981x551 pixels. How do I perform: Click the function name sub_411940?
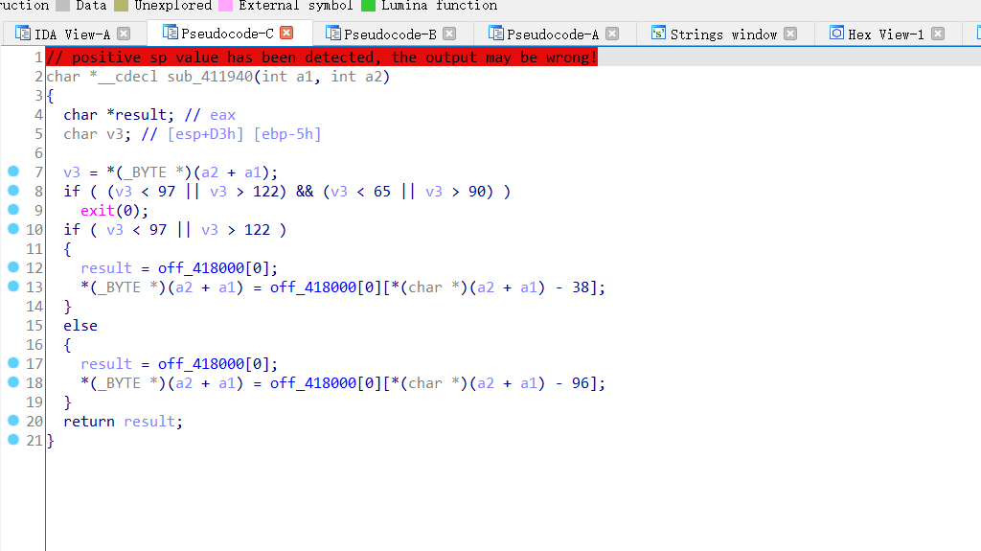[x=210, y=77]
